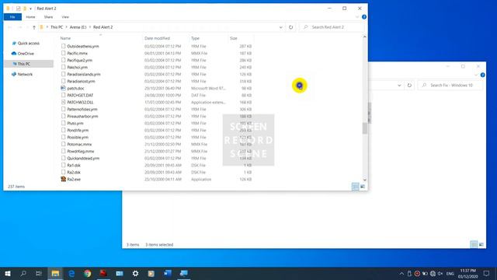Select the Pinwusharbor.yrm file
497x280 pixels.
[x=82, y=116]
